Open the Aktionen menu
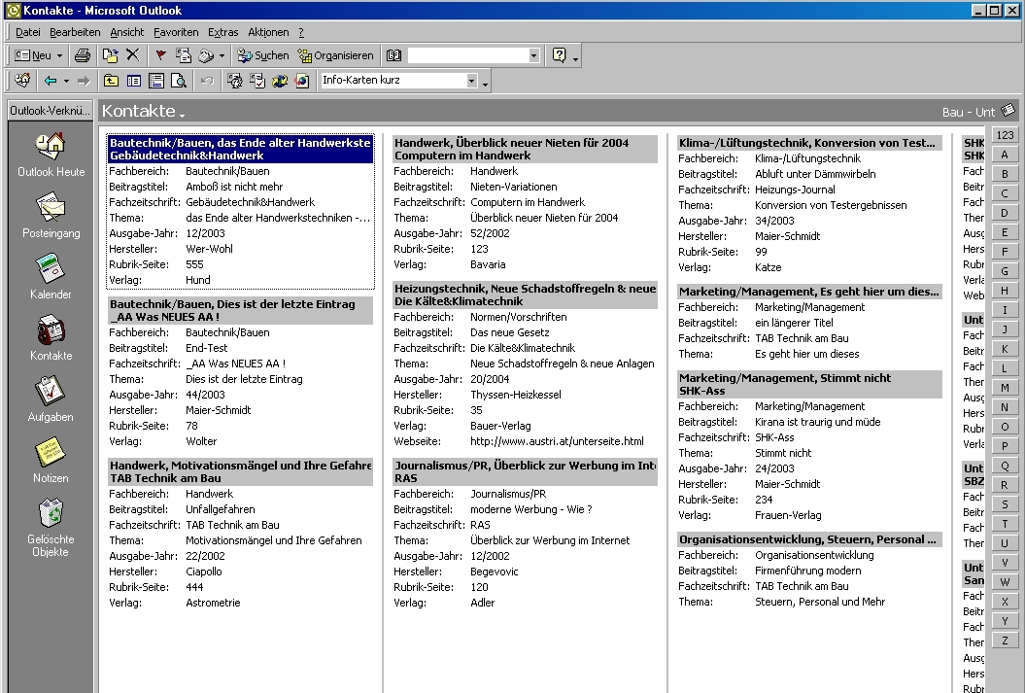1025x693 pixels. click(x=268, y=31)
